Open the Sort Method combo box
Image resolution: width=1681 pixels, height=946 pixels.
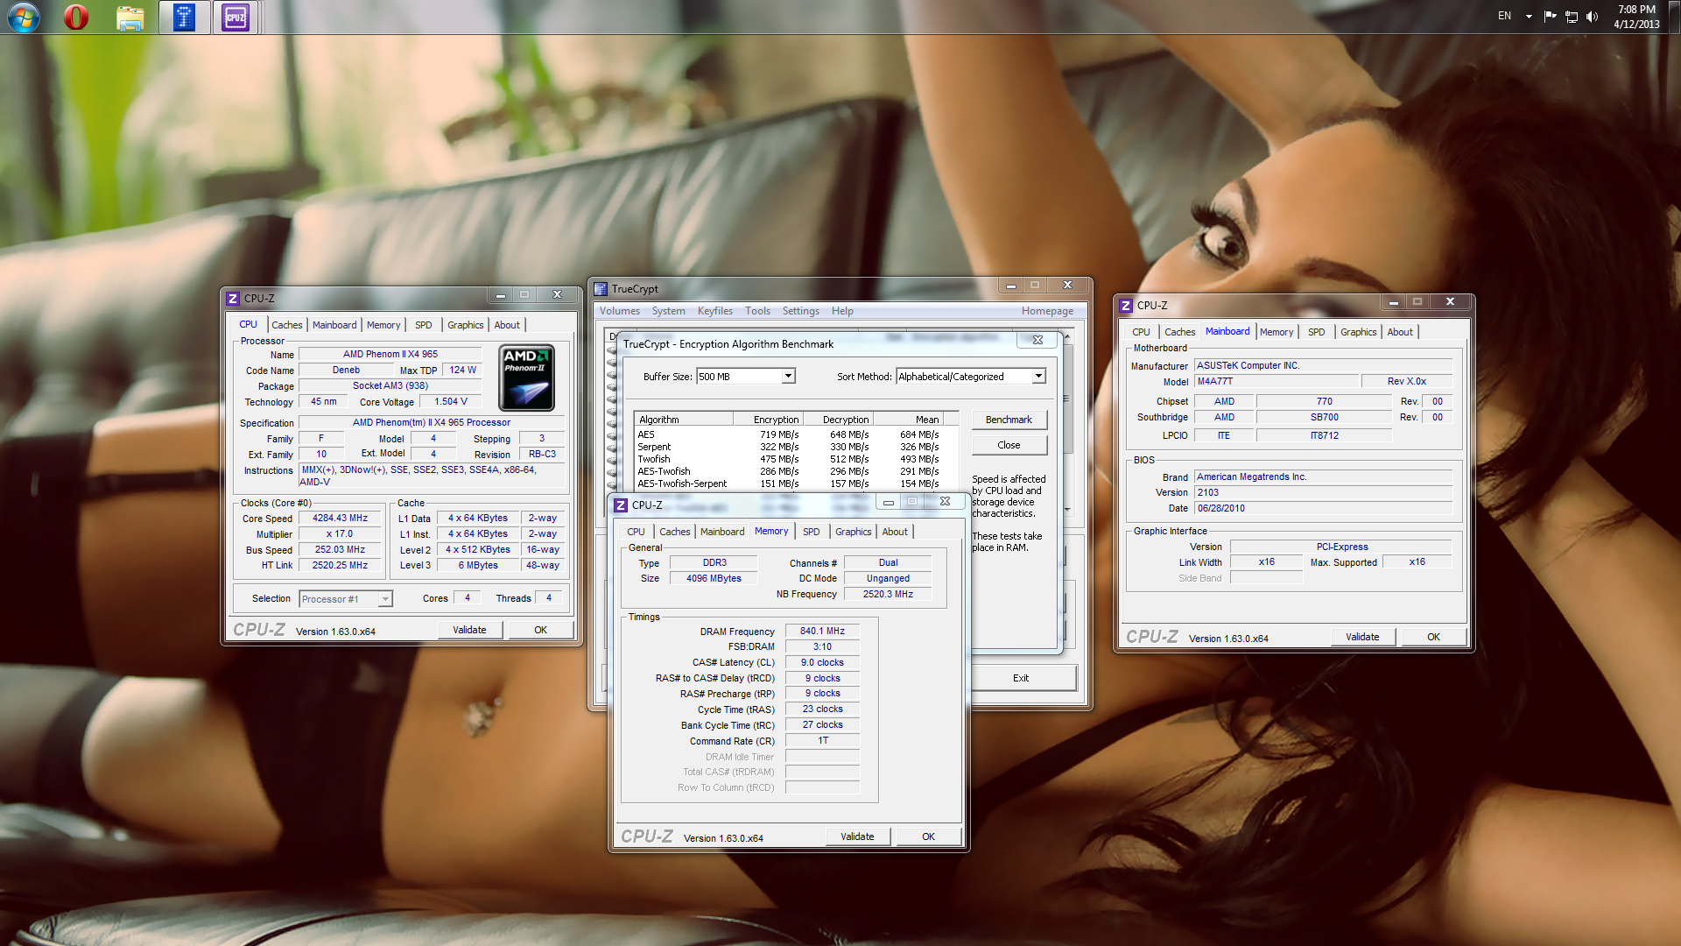point(1038,377)
